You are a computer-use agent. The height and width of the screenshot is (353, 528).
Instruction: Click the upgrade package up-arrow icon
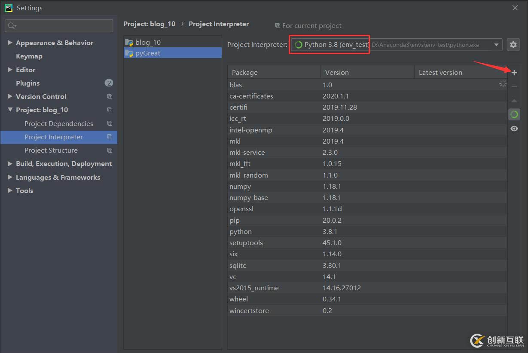pyautogui.click(x=514, y=101)
